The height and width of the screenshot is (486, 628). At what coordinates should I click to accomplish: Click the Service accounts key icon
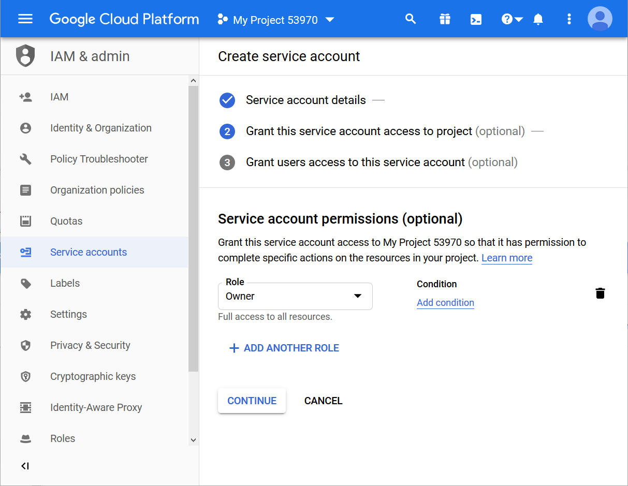pyautogui.click(x=25, y=252)
